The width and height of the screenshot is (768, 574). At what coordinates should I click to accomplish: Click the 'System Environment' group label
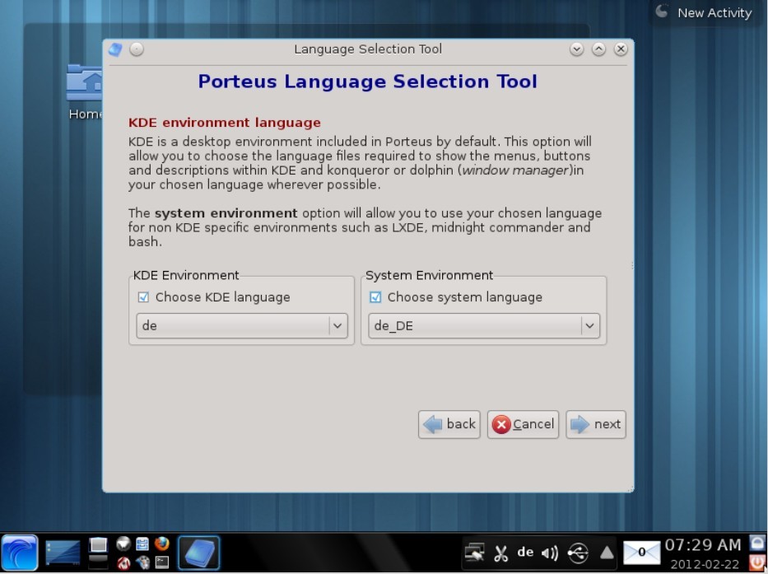click(x=430, y=276)
